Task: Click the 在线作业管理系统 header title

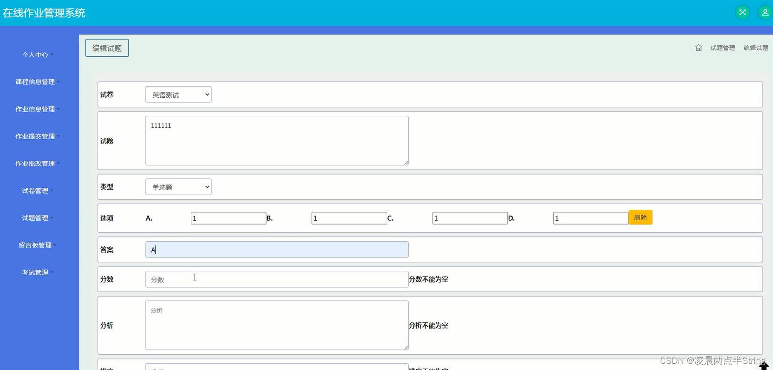Action: (x=44, y=13)
